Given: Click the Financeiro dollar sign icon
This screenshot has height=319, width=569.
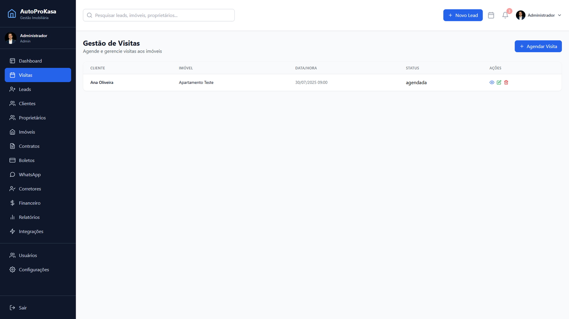Looking at the screenshot, I should pyautogui.click(x=12, y=203).
